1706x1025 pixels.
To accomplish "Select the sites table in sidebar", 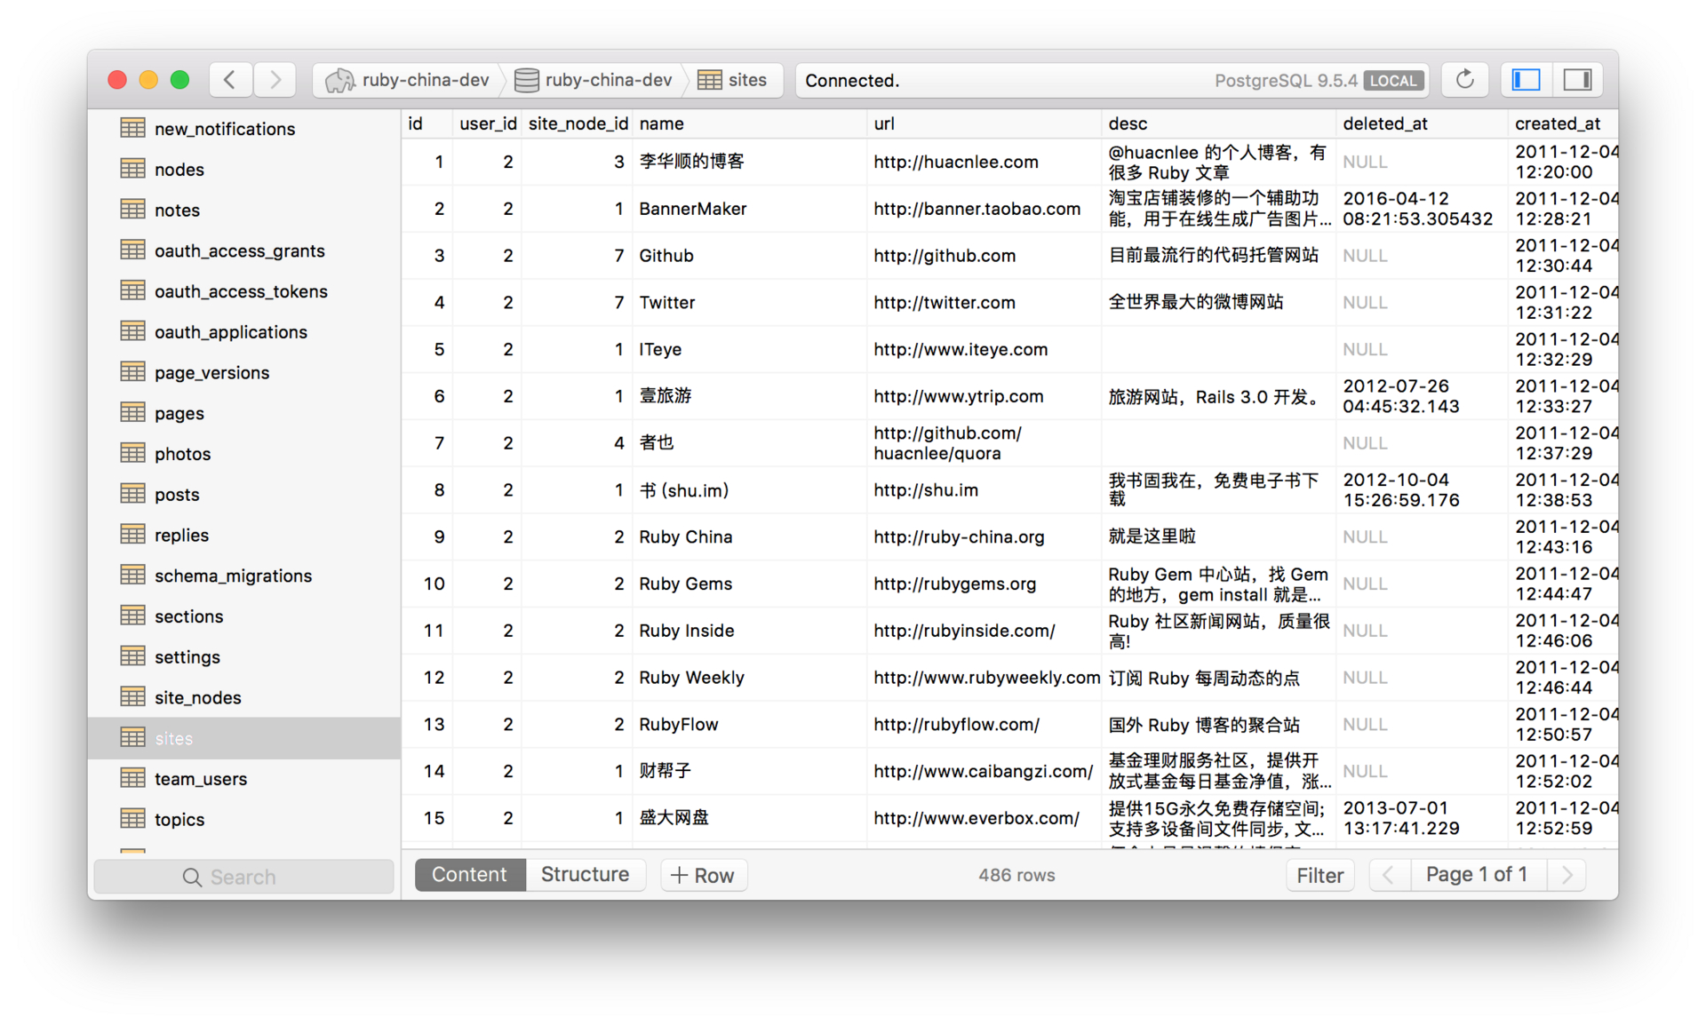I will coord(244,738).
